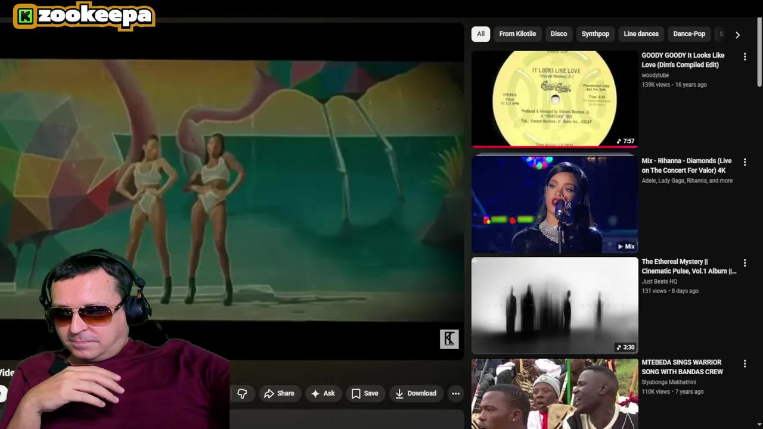Click the Share button
Screen dimensions: 763x429
coord(279,393)
